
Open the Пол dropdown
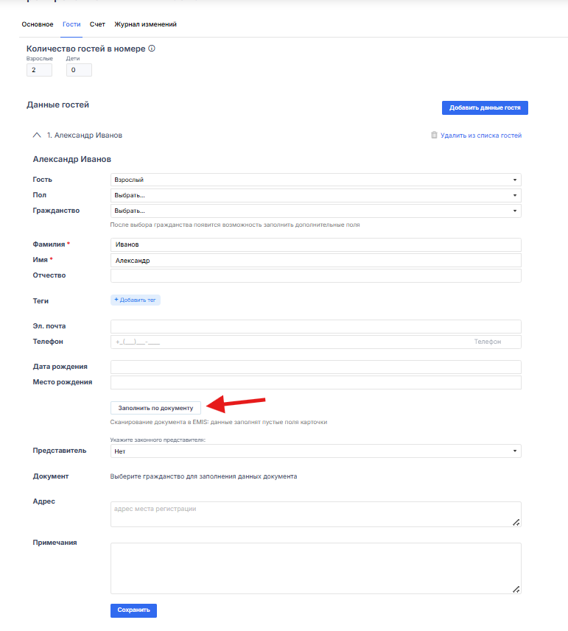click(x=315, y=195)
